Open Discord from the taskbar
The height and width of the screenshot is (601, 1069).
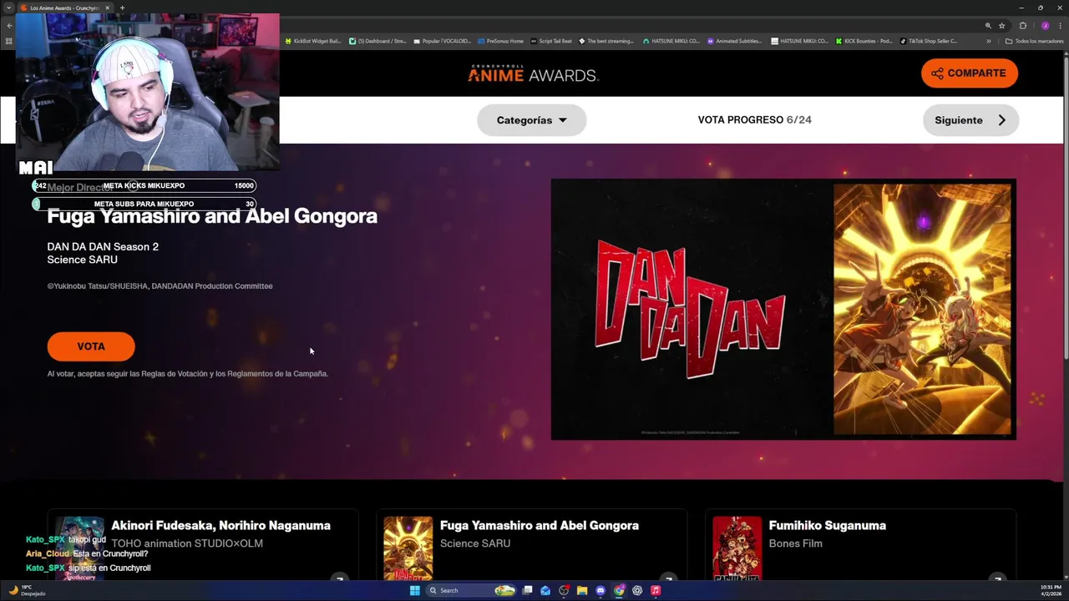tap(600, 590)
